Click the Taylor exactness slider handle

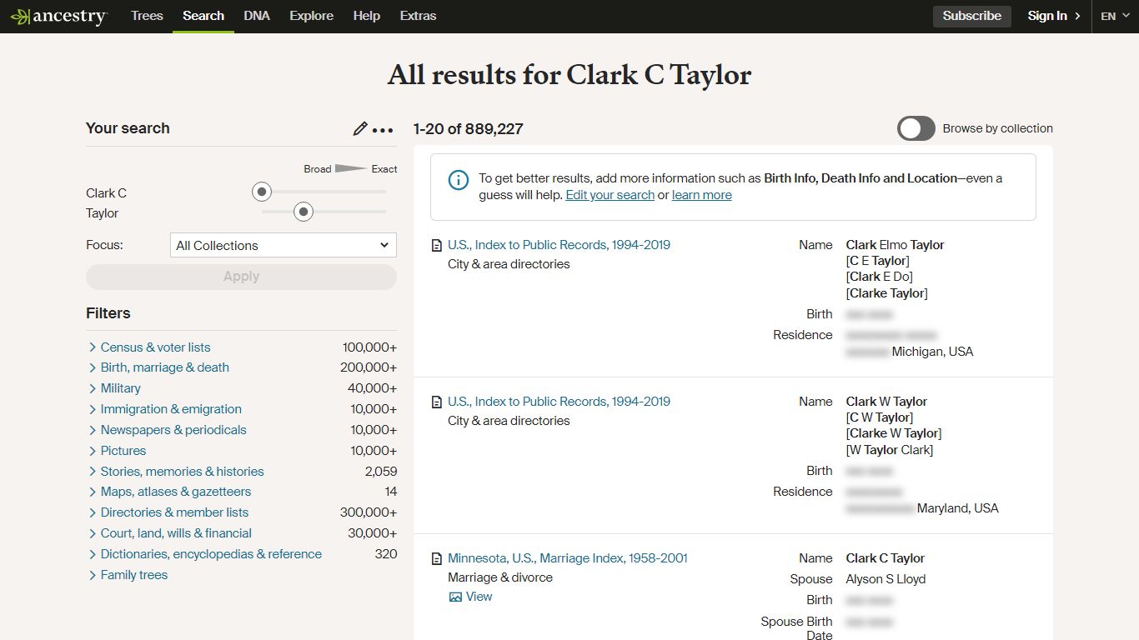click(x=304, y=212)
